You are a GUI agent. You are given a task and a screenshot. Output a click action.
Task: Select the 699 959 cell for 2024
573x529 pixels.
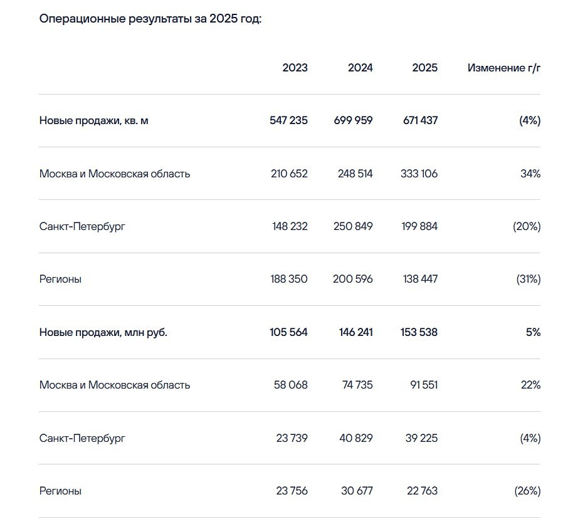353,120
